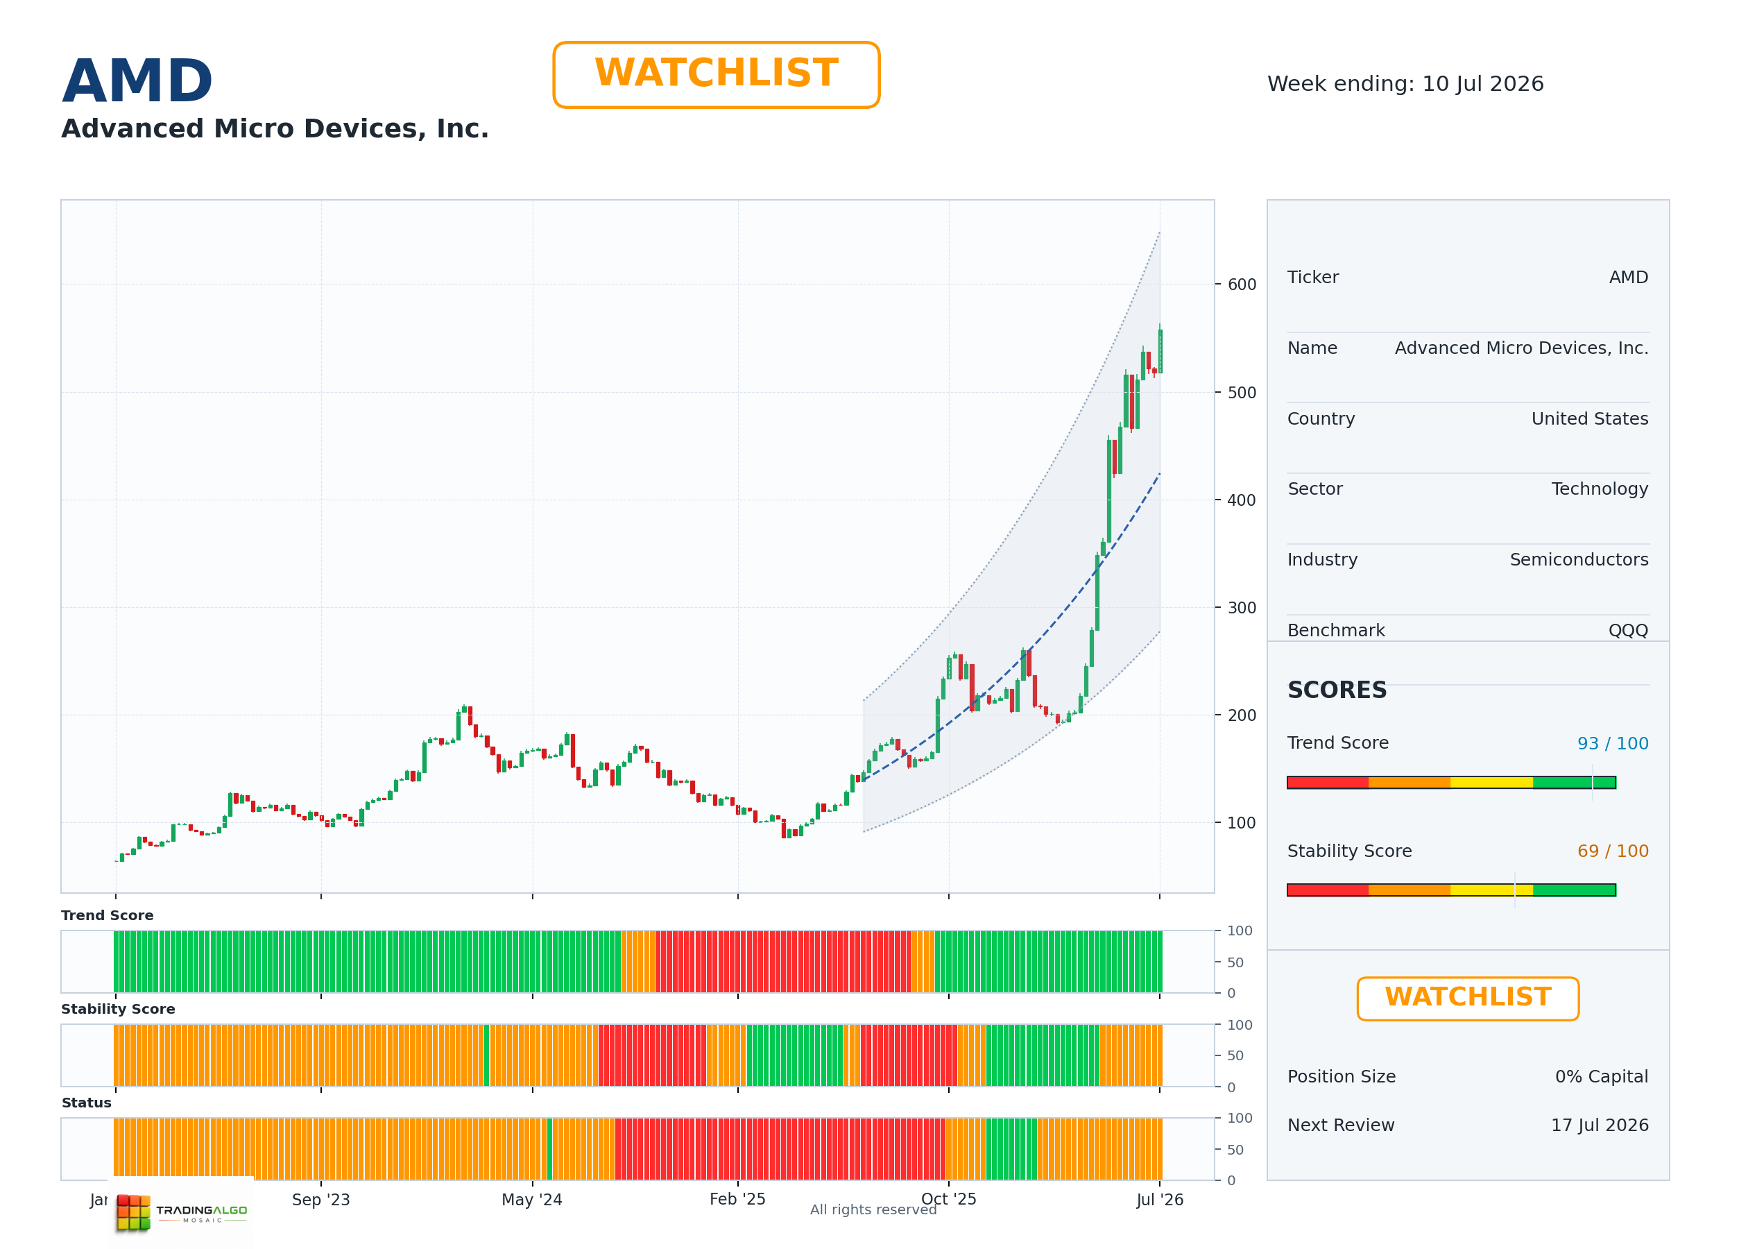Viewport: 1748px width, 1249px height.
Task: Click the 'Next Review' label
Action: pyautogui.click(x=1341, y=1125)
